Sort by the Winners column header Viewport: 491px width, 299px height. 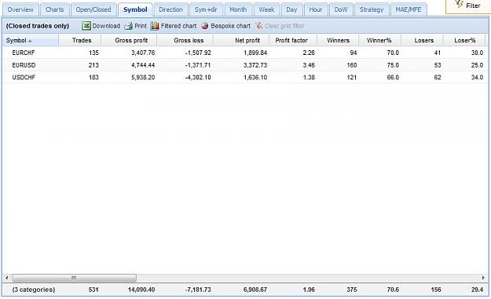(x=338, y=40)
